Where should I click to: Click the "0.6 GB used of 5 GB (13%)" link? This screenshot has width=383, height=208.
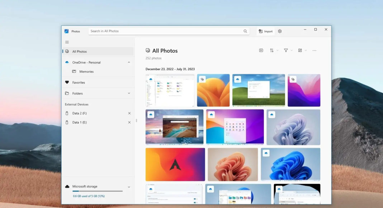(89, 196)
